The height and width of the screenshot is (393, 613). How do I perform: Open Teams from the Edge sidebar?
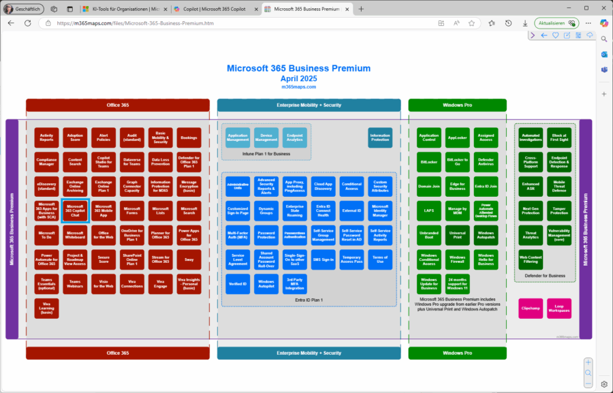[x=604, y=69]
